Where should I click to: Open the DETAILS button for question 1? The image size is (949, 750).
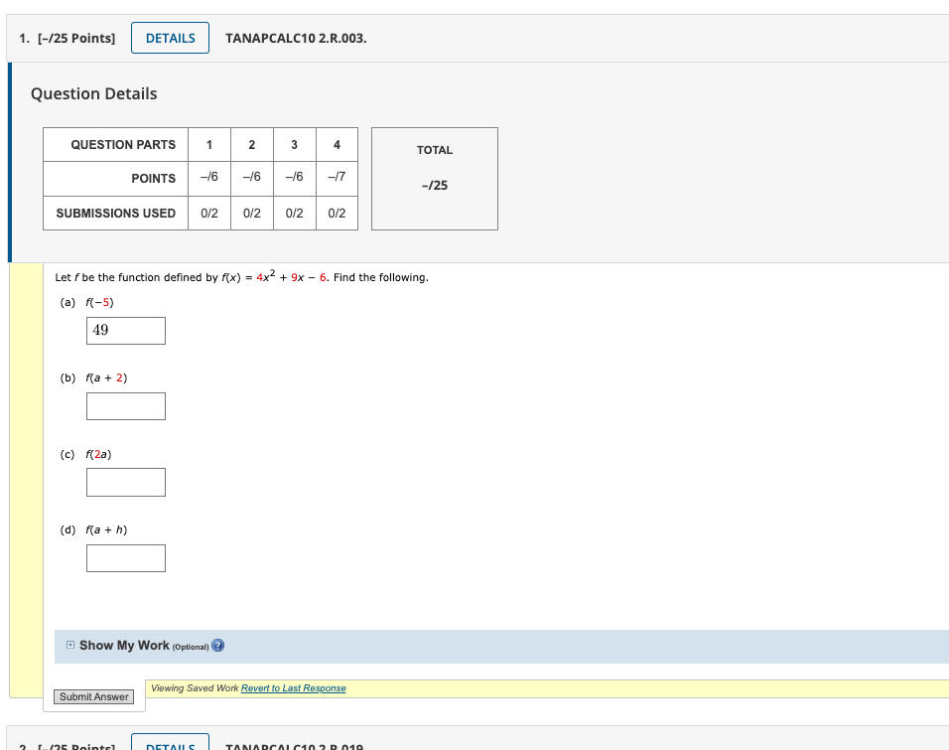[170, 38]
